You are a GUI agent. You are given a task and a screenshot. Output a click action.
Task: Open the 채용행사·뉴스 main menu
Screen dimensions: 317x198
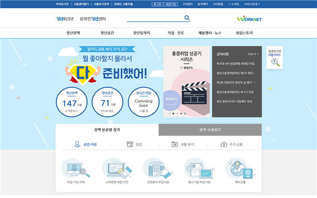click(210, 33)
